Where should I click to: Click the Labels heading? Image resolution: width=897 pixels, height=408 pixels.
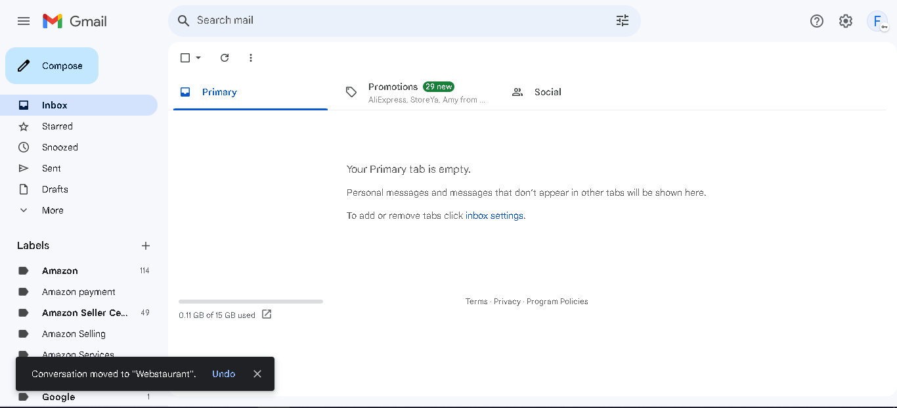coord(33,246)
